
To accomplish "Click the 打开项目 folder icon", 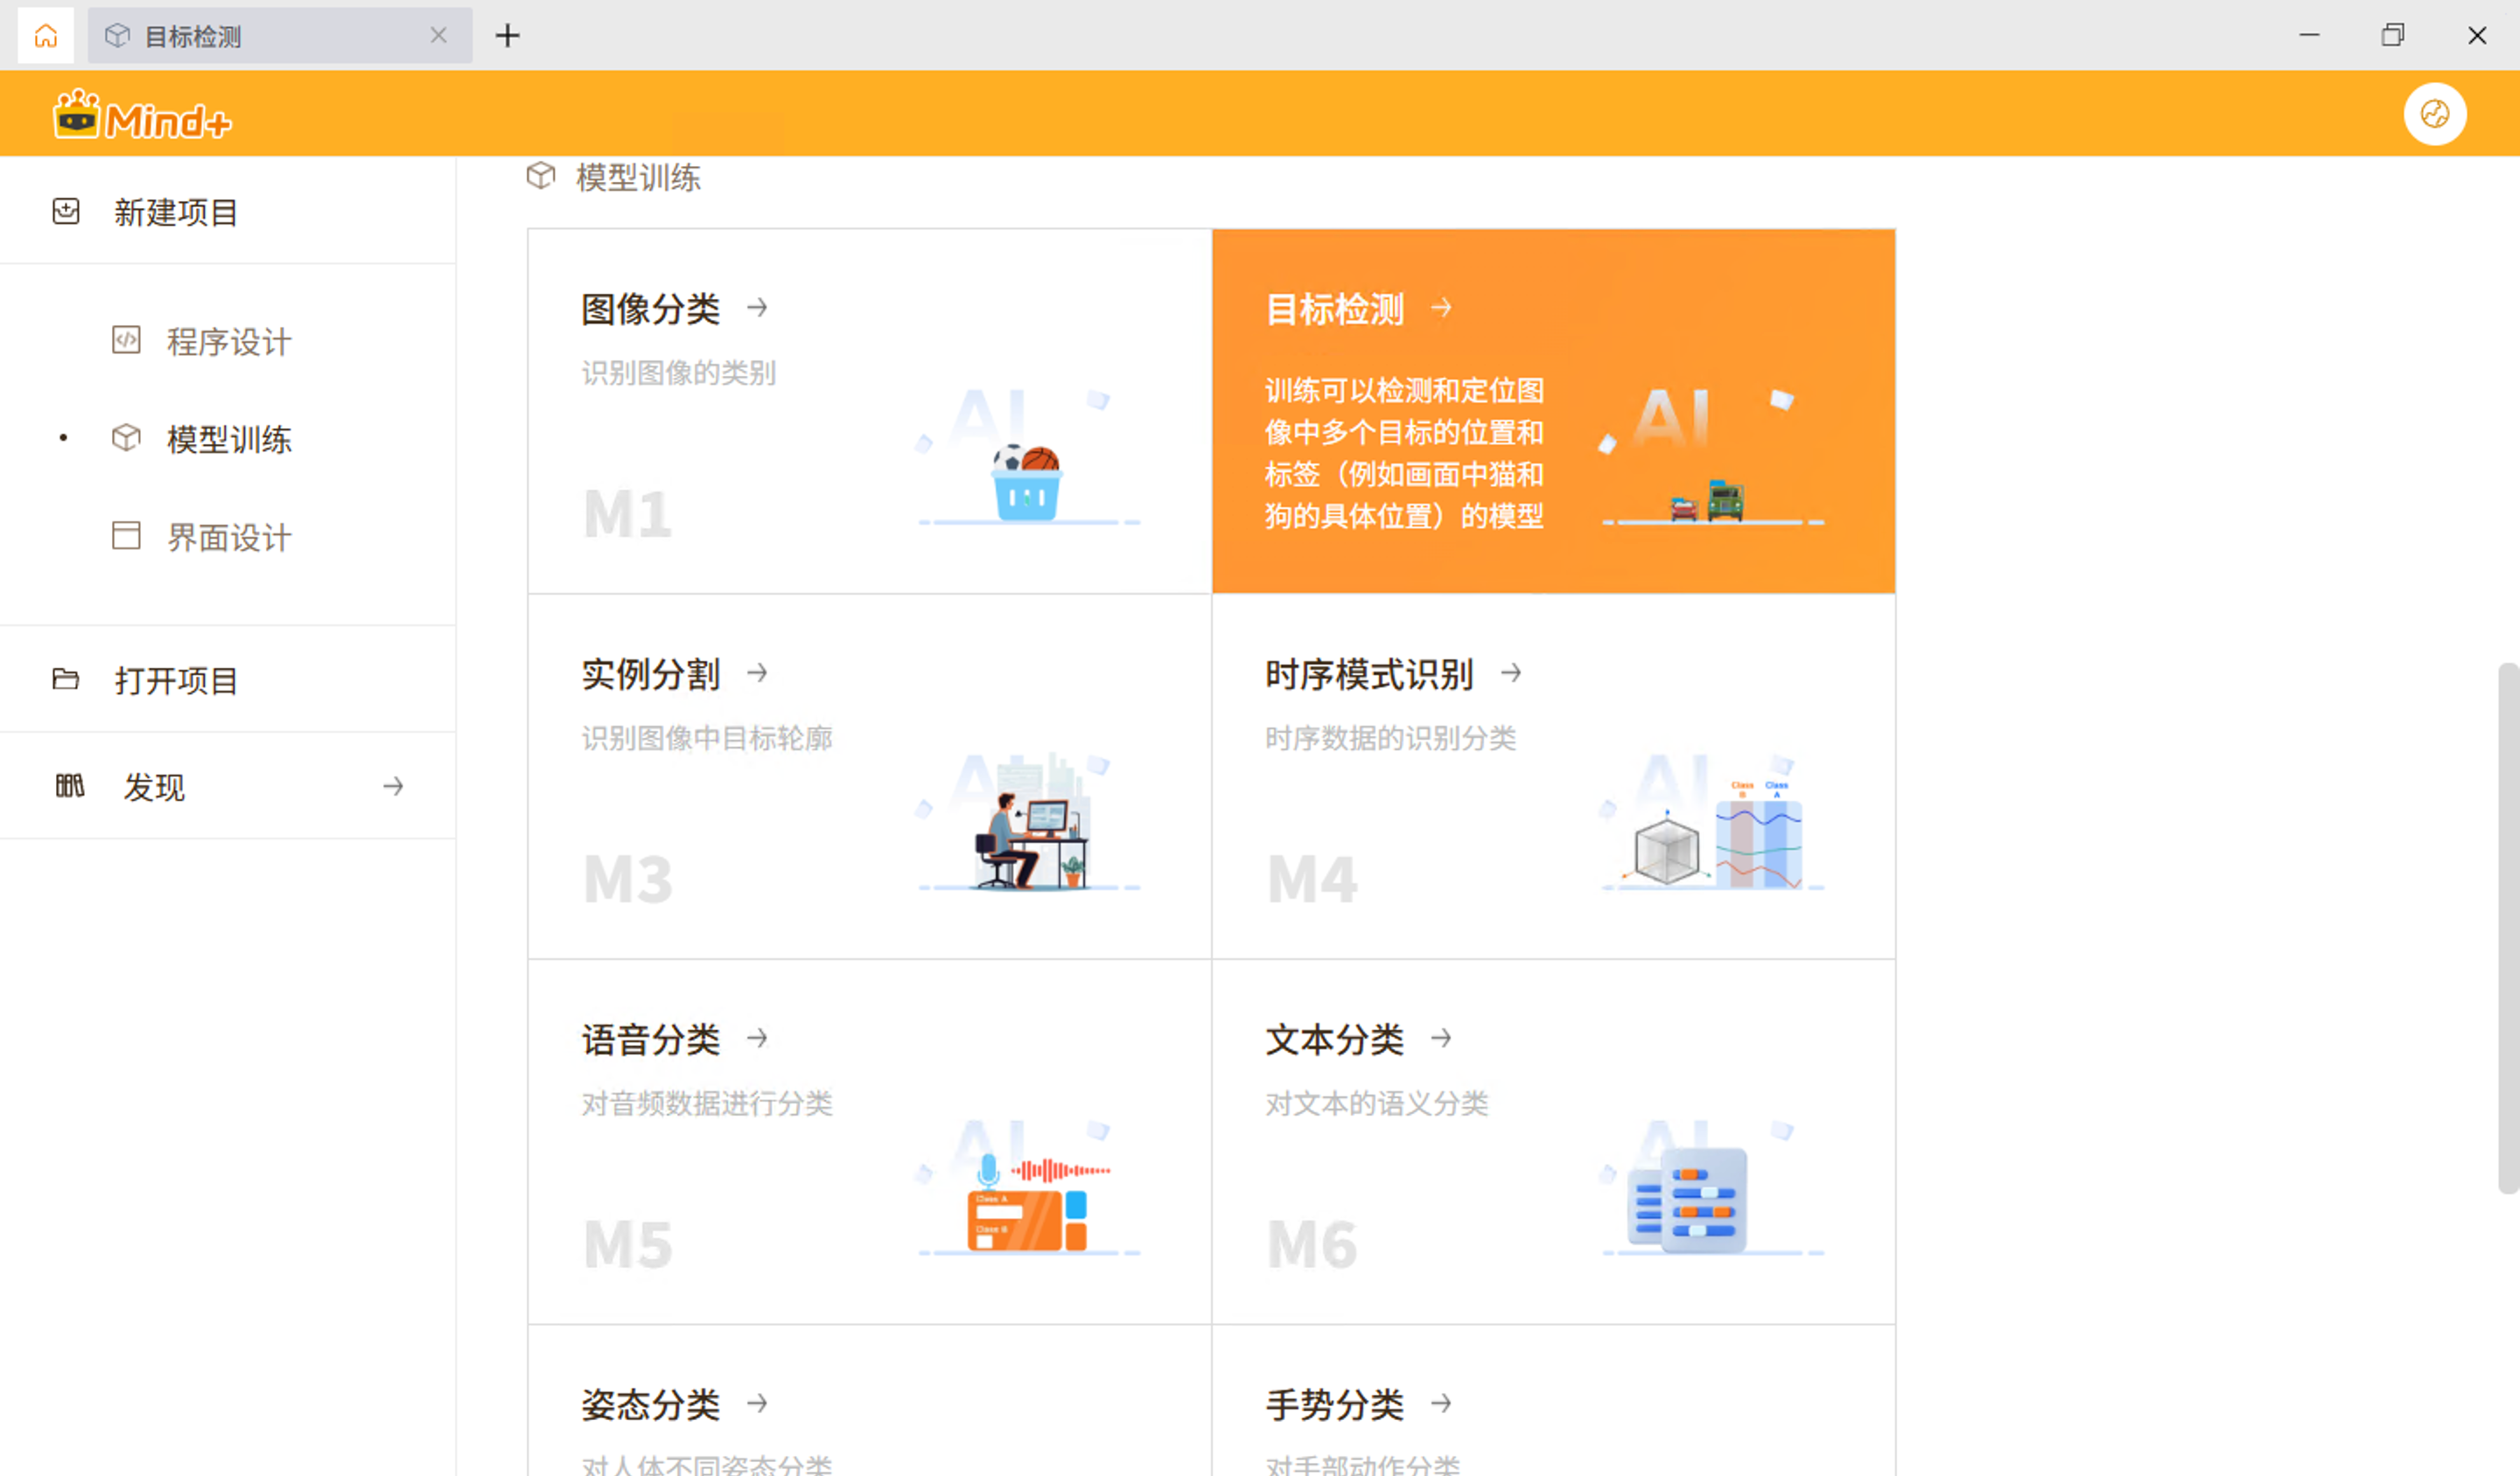I will pos(65,679).
